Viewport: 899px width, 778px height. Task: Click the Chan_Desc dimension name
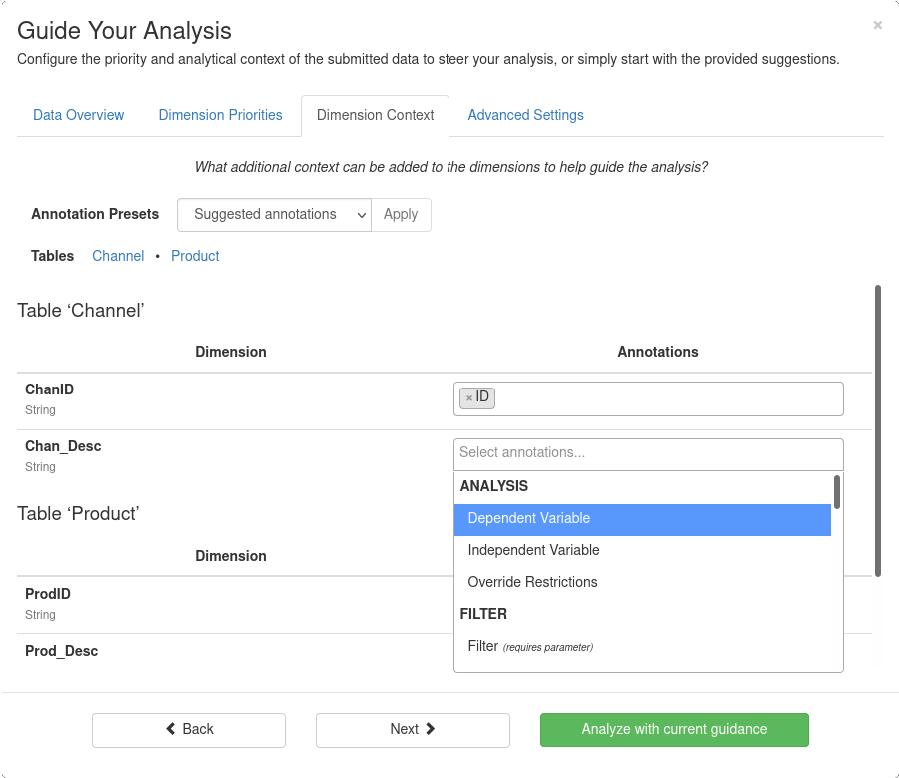pyautogui.click(x=63, y=446)
